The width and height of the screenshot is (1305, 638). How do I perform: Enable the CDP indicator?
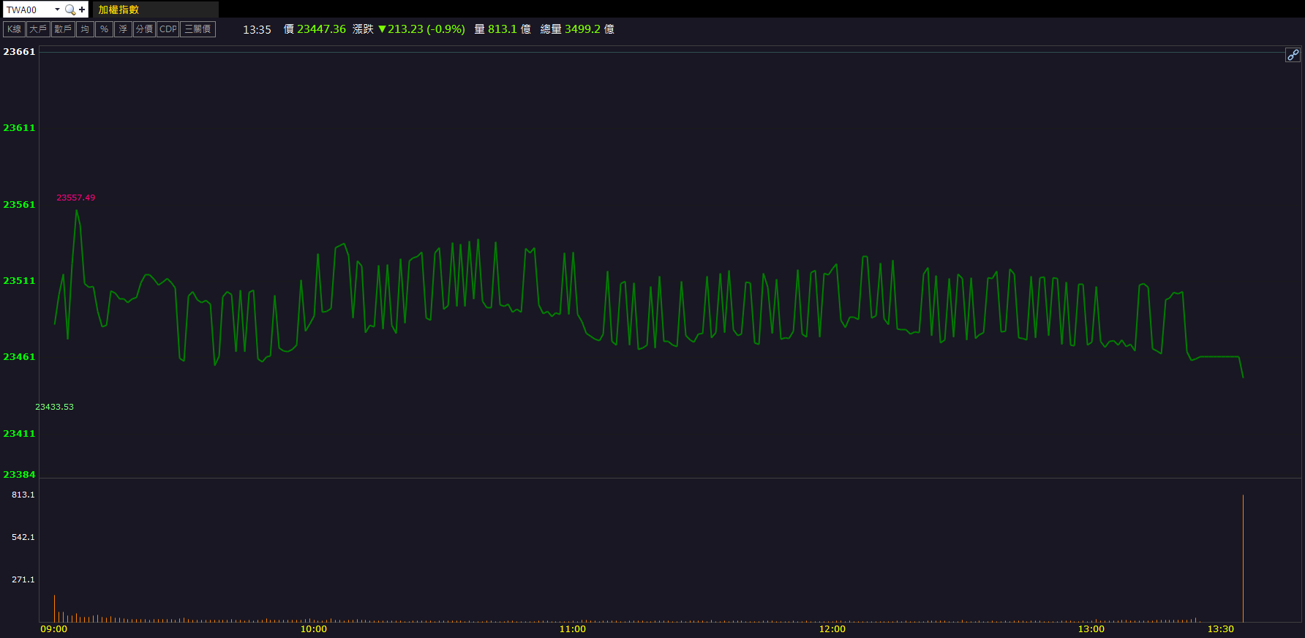point(168,29)
